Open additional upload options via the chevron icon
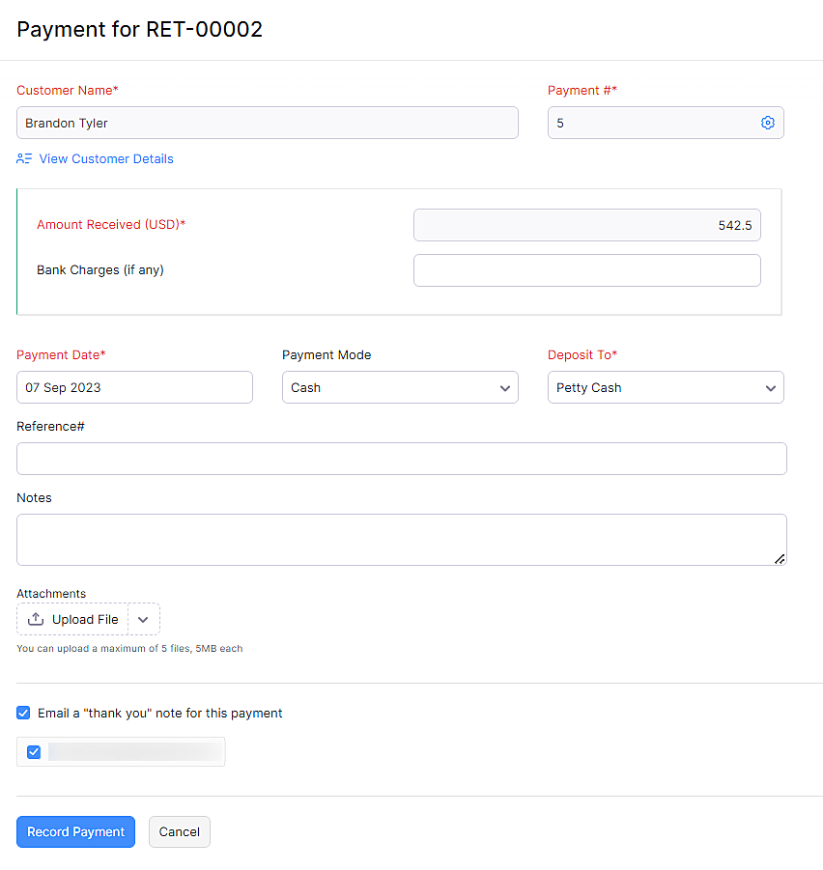The image size is (823, 870). pyautogui.click(x=143, y=619)
